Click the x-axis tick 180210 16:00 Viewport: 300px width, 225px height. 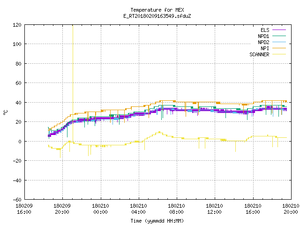coord(253,209)
